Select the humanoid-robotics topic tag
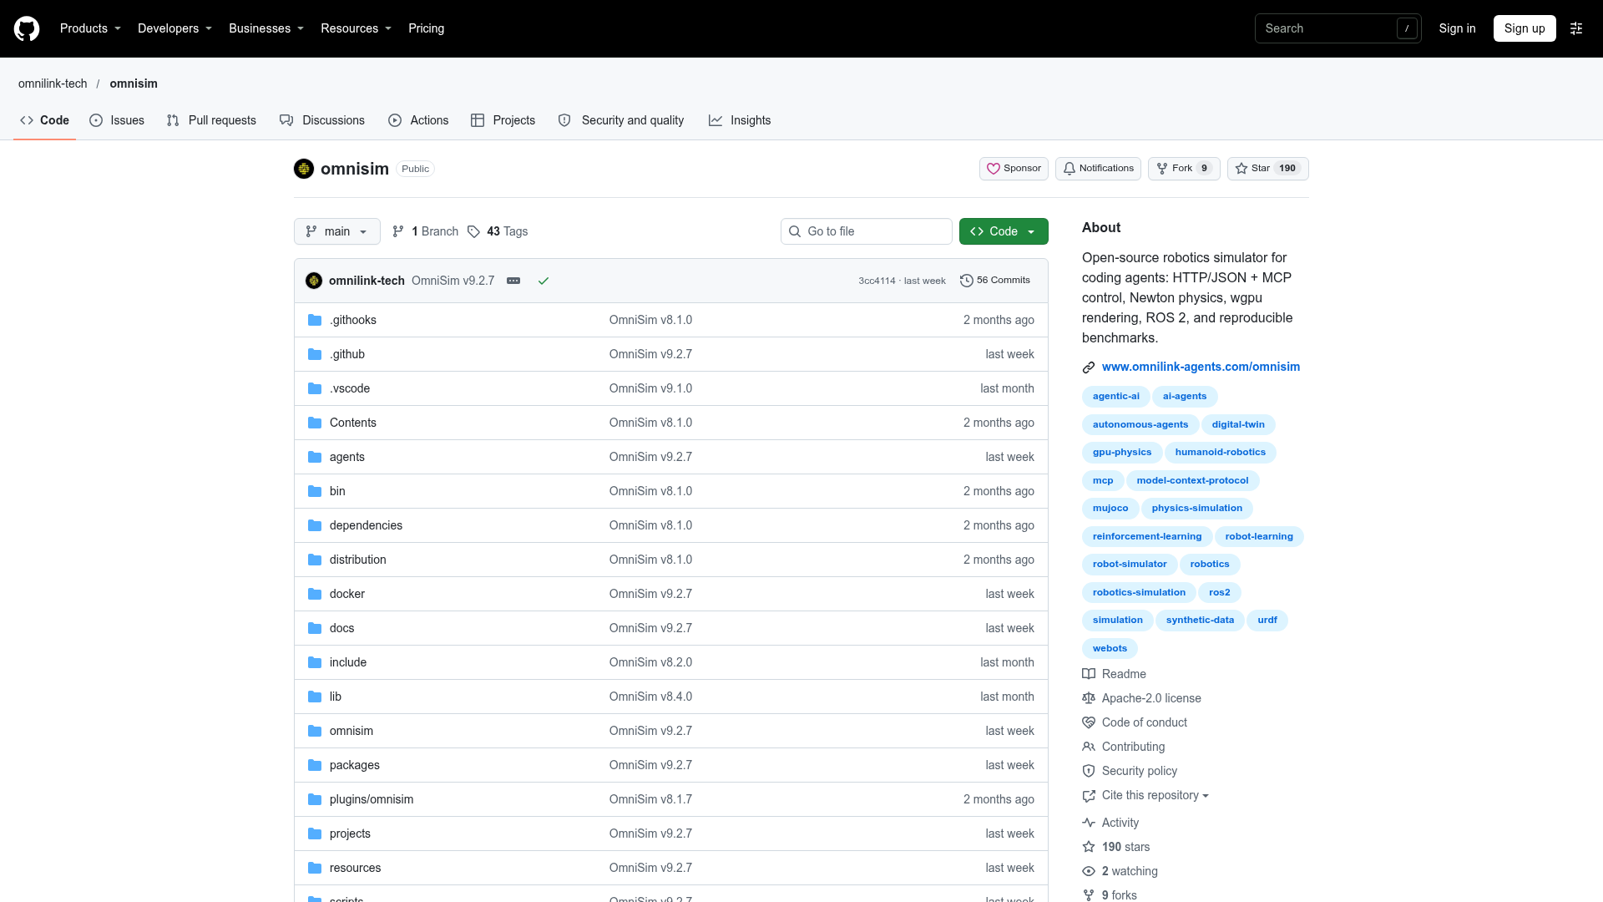Image resolution: width=1603 pixels, height=902 pixels. (x=1221, y=453)
